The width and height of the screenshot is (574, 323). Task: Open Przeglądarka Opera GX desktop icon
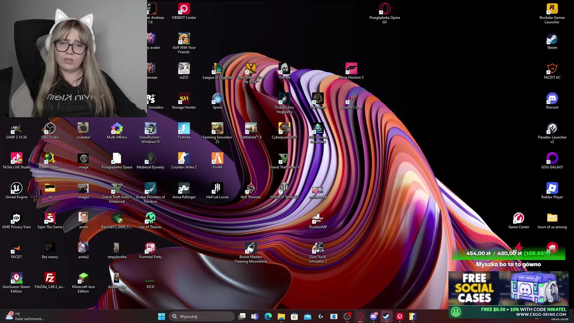click(385, 14)
